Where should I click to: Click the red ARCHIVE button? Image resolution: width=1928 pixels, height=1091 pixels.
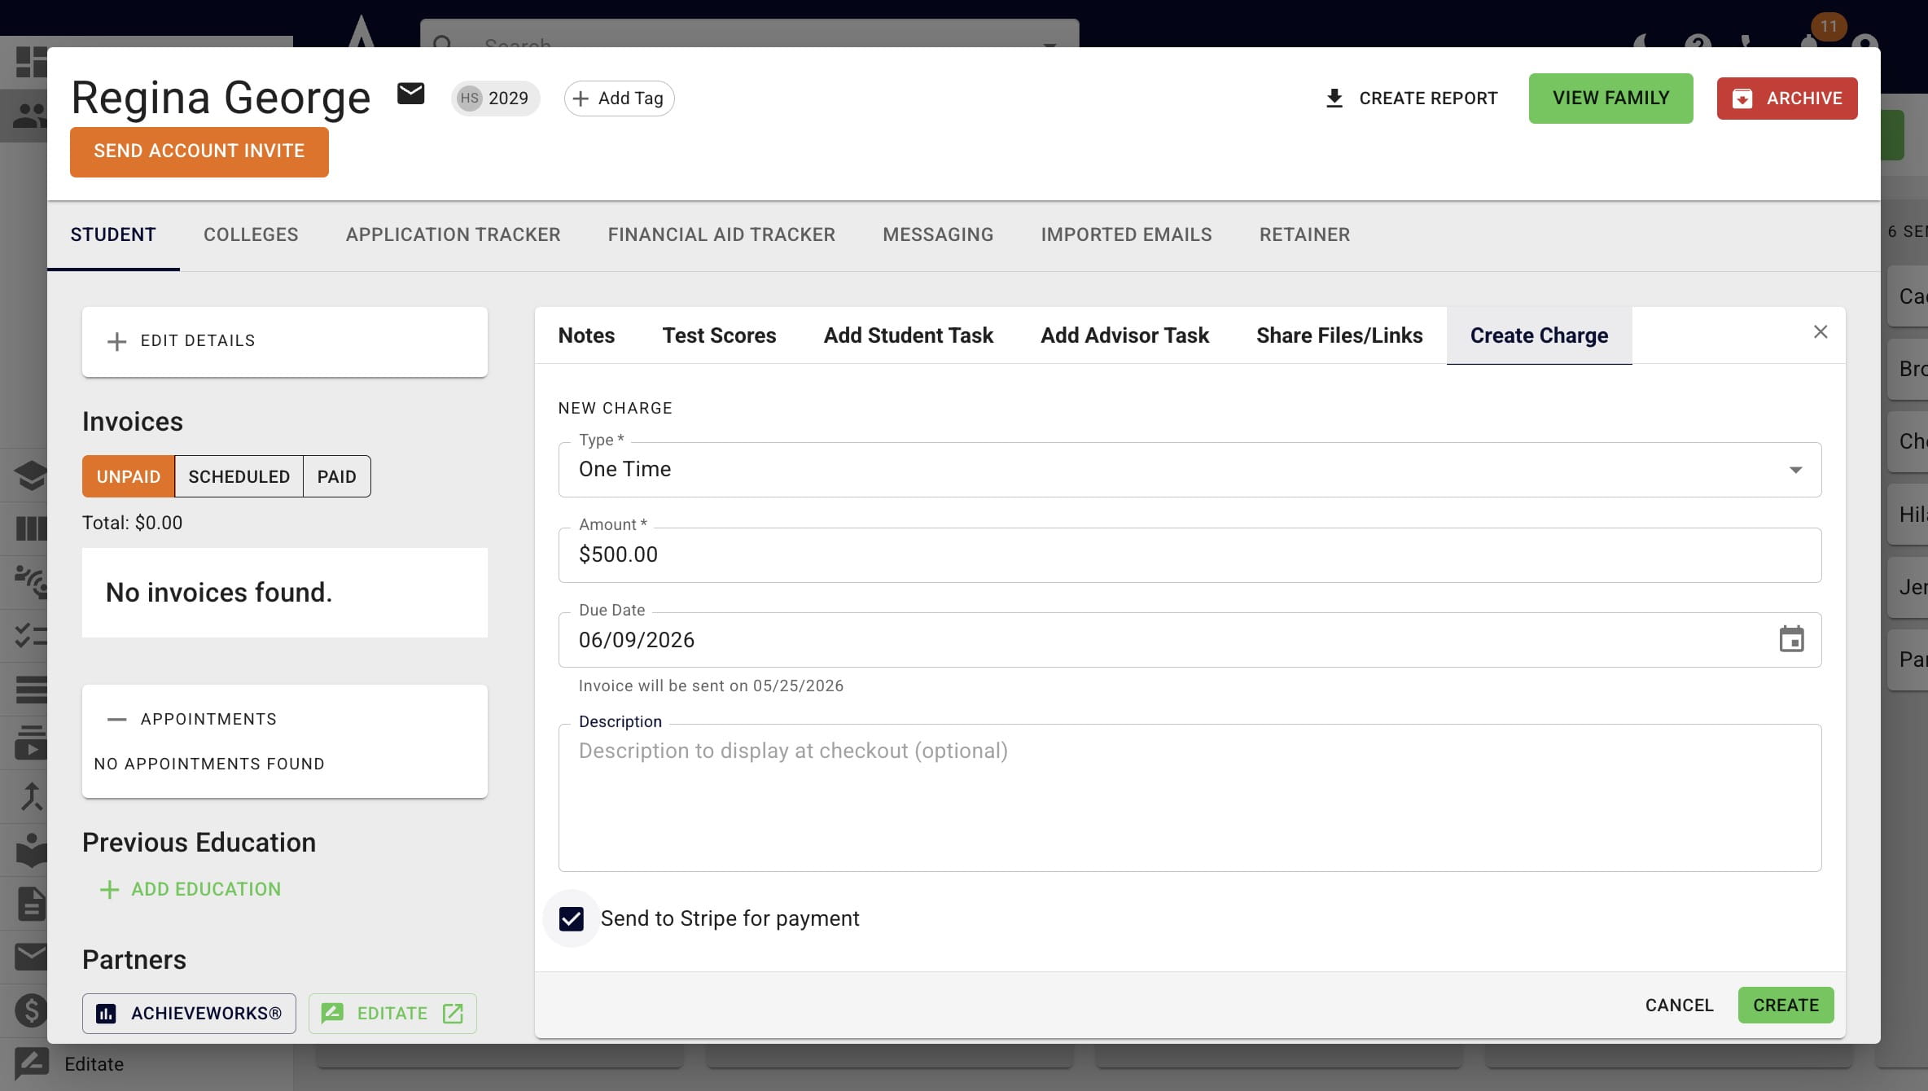tap(1787, 99)
